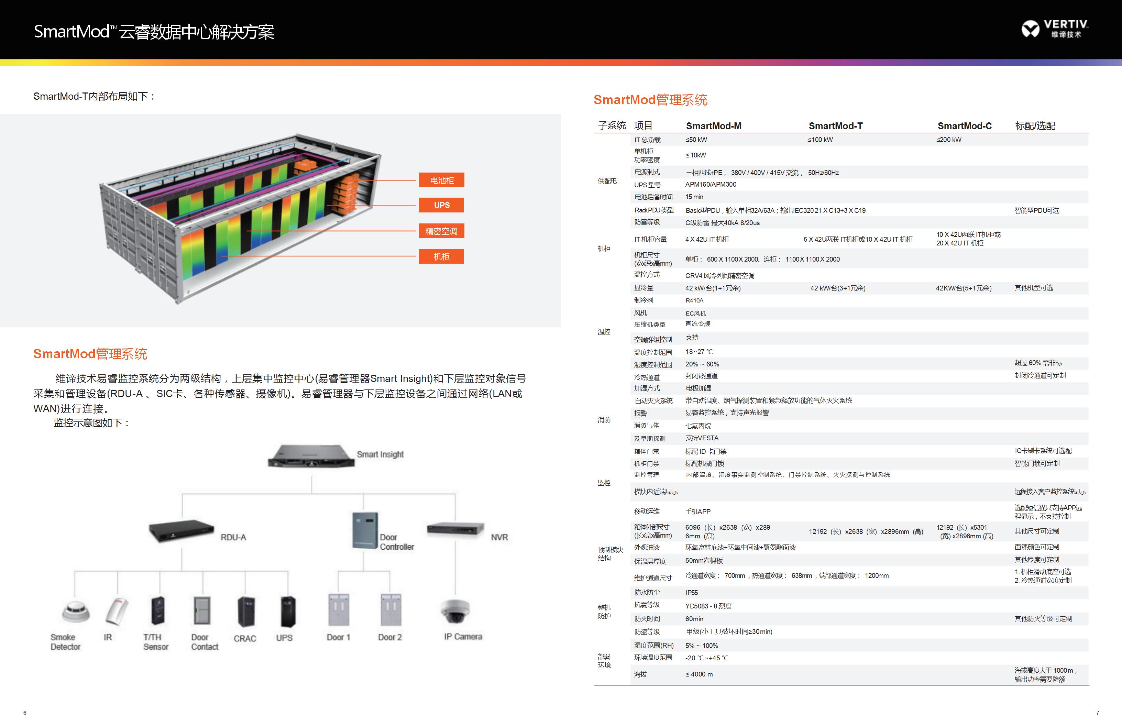Image resolution: width=1122 pixels, height=726 pixels.
Task: Select the Door 1 icon
Action: (339, 610)
